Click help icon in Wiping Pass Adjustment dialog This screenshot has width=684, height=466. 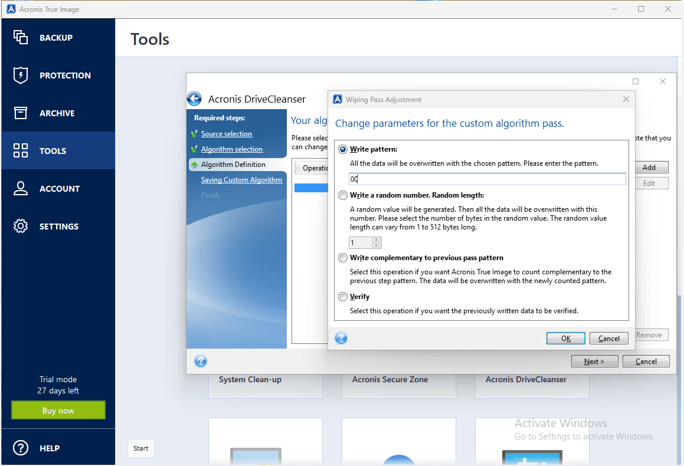(x=341, y=338)
